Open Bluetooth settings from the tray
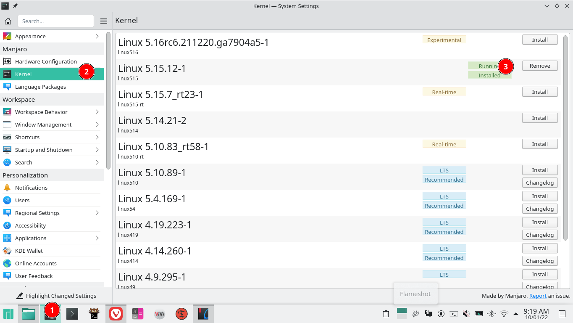The image size is (573, 323). click(491, 314)
